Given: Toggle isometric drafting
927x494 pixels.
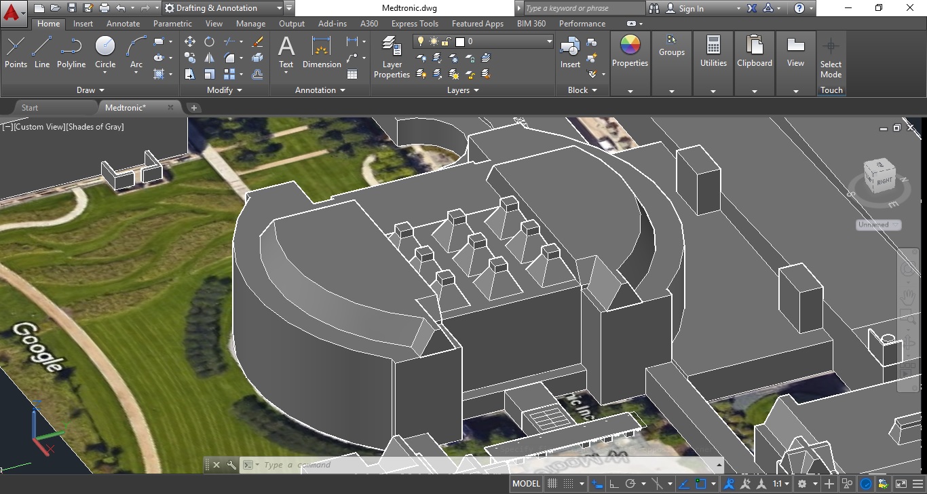Looking at the screenshot, I should pyautogui.click(x=656, y=484).
